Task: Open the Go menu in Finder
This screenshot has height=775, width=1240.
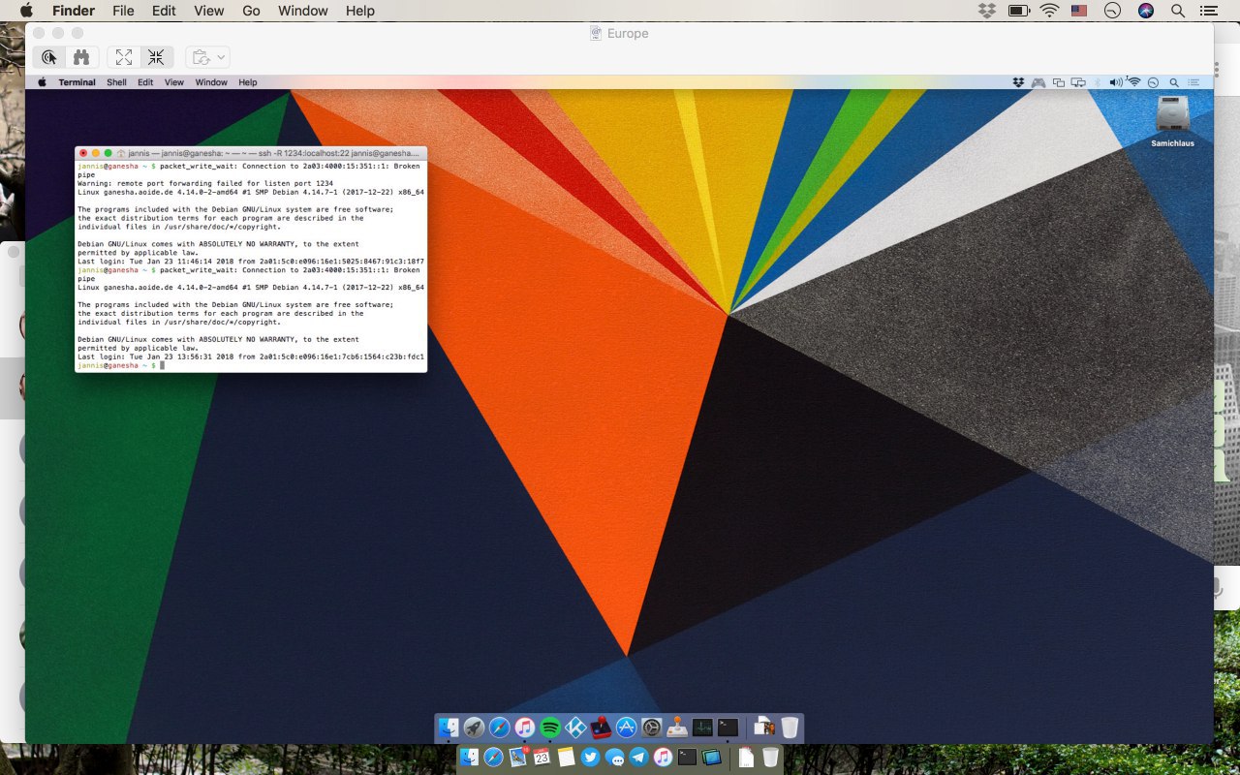Action: point(251,11)
